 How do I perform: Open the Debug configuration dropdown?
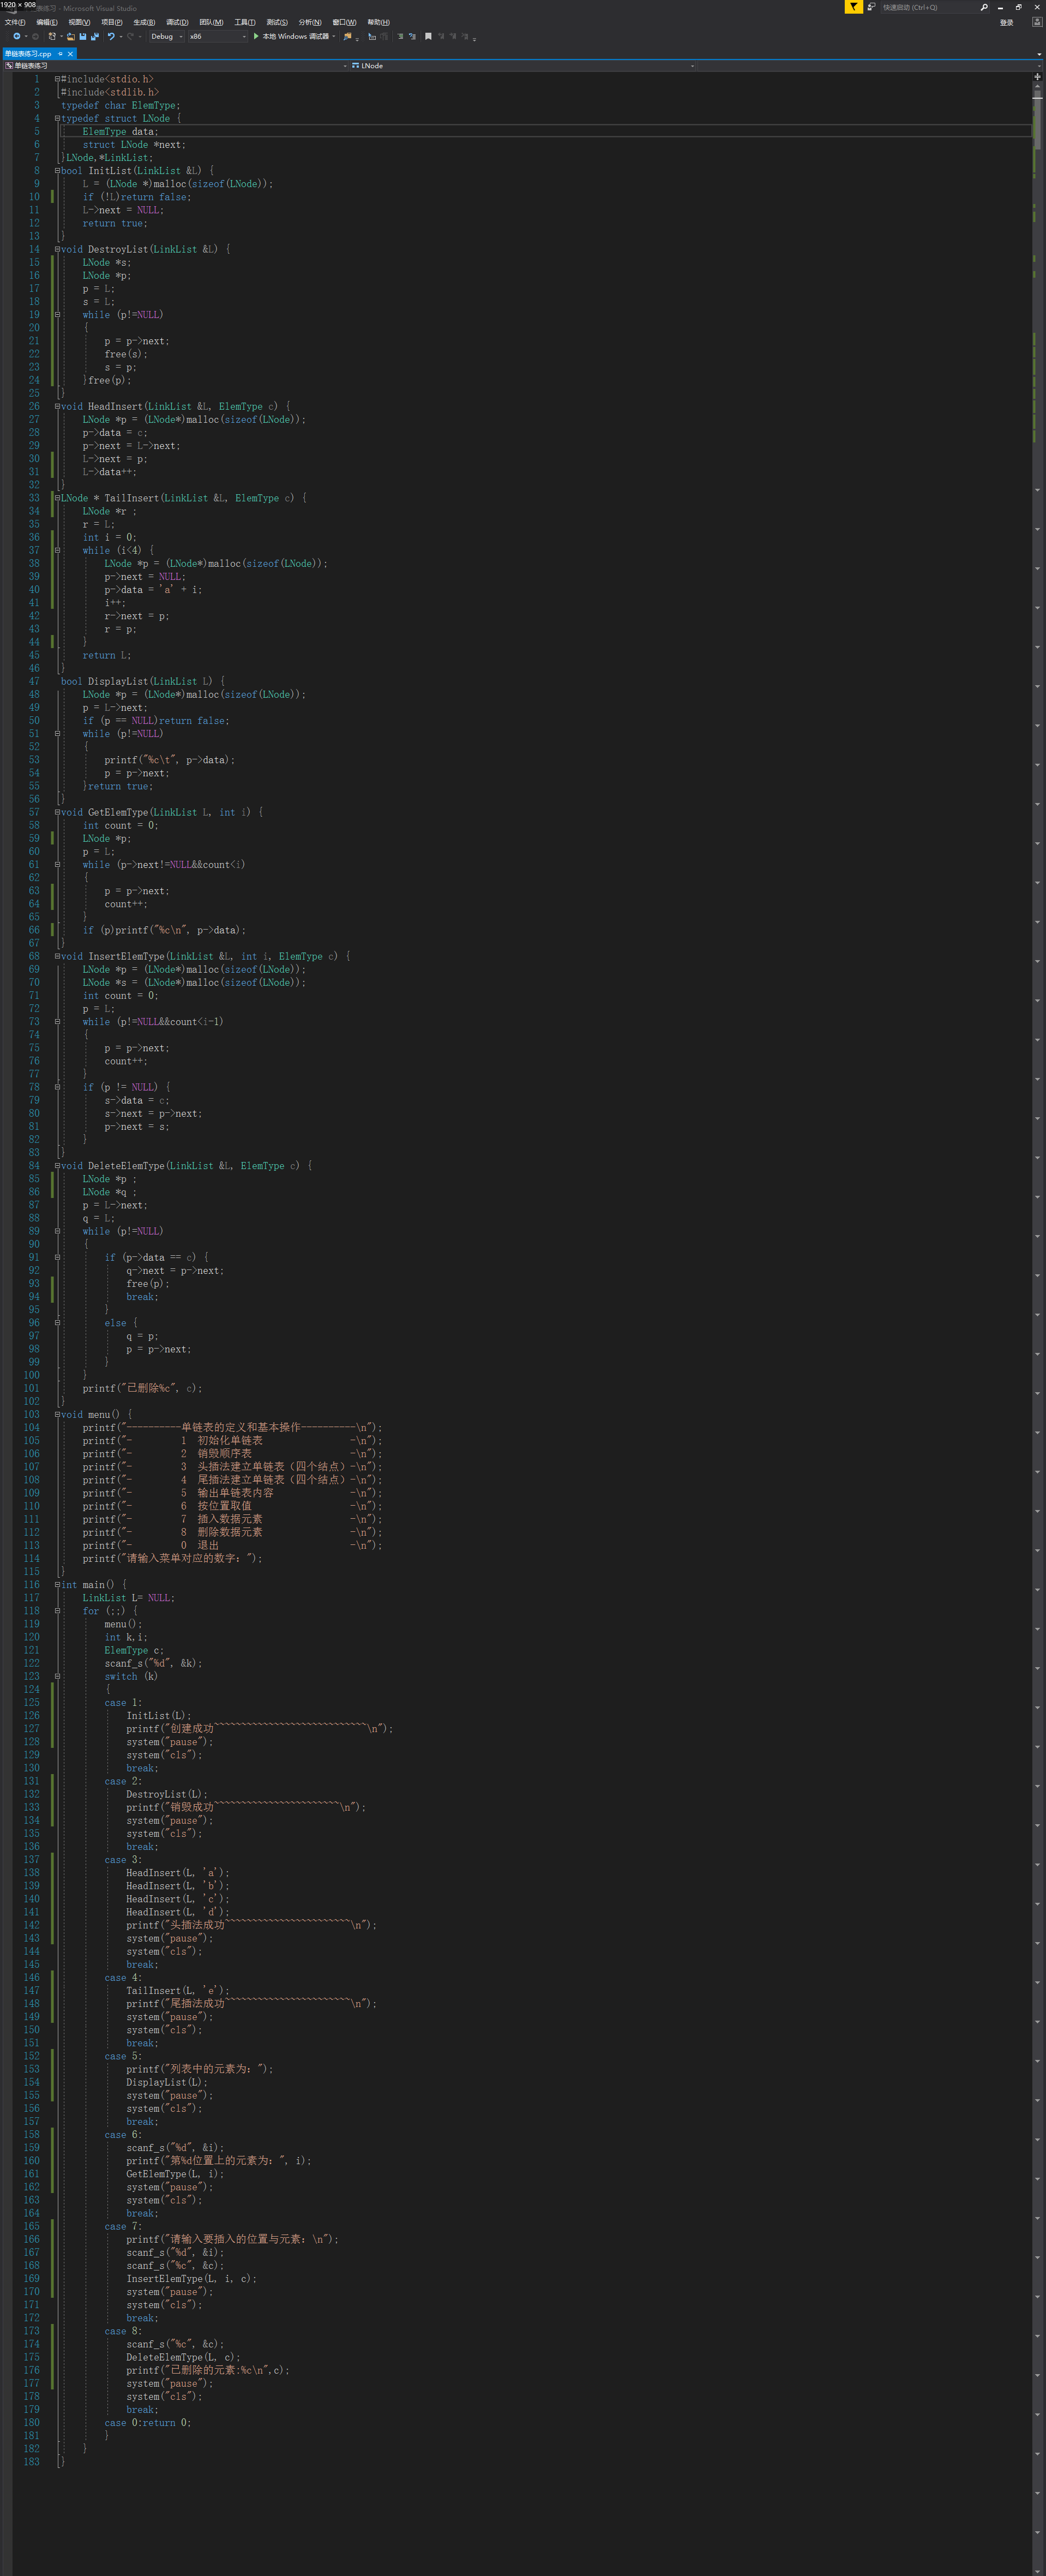[166, 36]
